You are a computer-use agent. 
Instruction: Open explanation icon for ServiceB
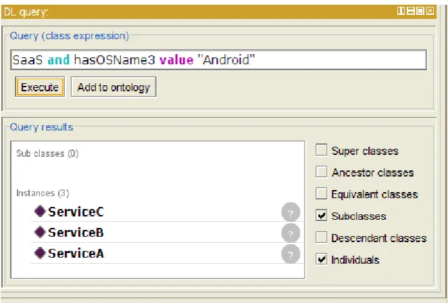point(291,233)
